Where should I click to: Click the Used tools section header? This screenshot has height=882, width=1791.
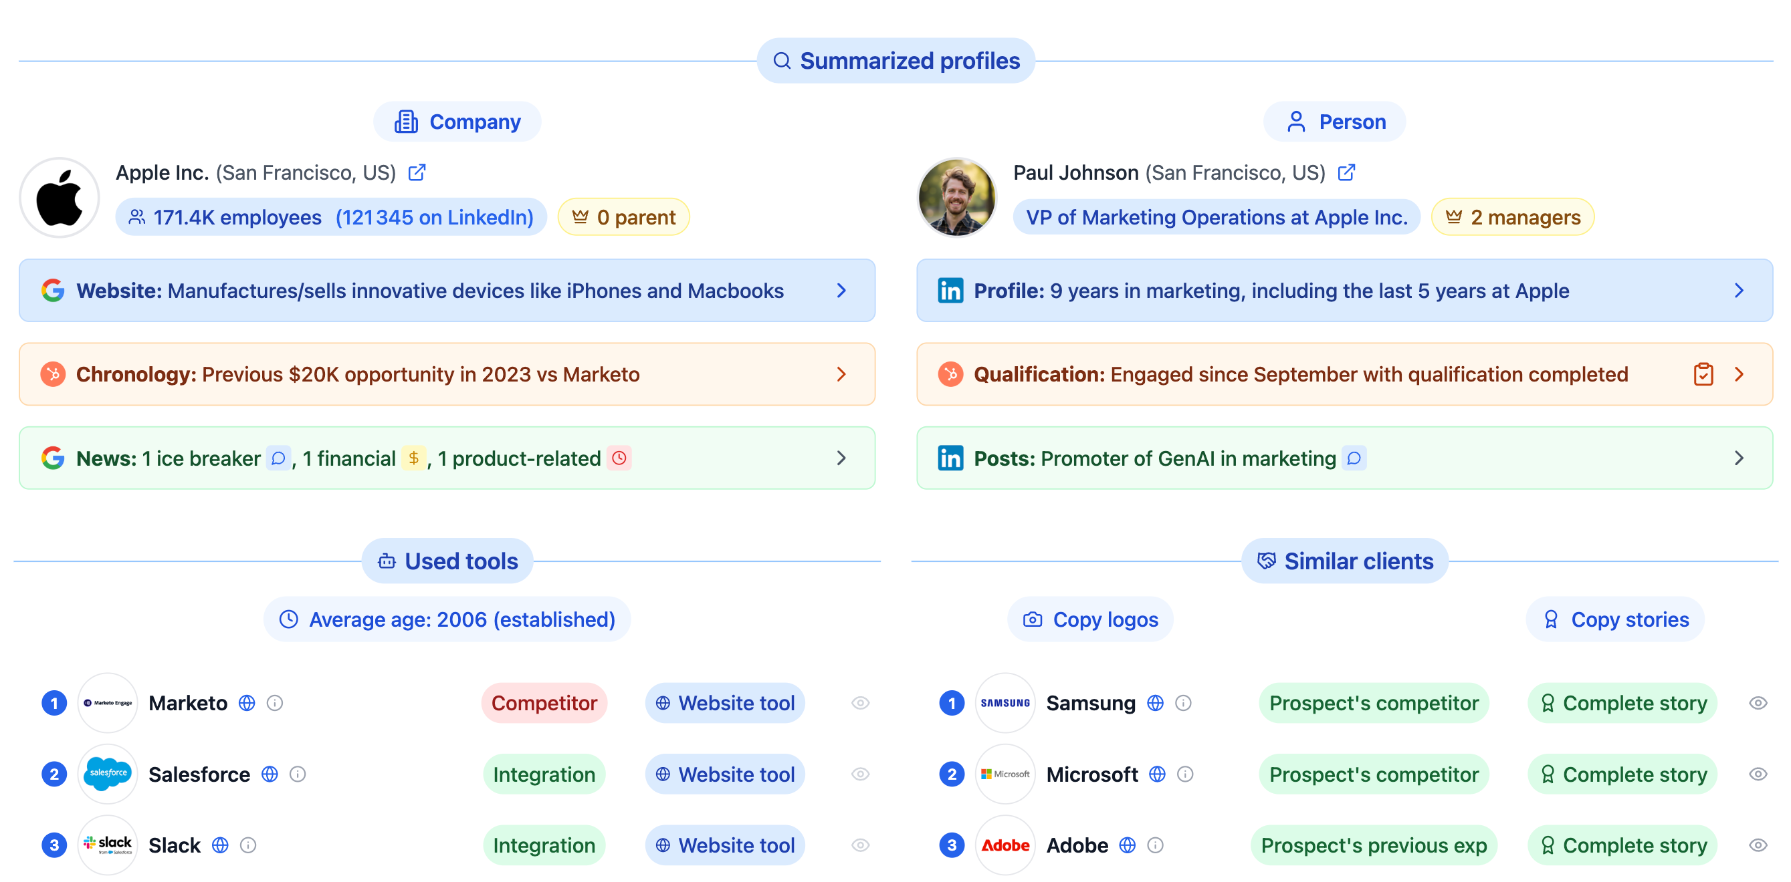point(448,561)
